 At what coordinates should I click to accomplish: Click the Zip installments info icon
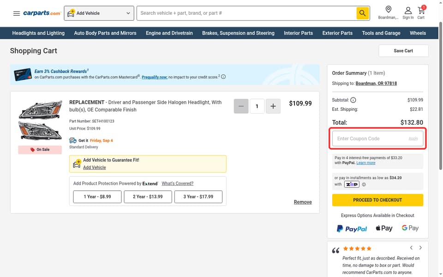[364, 185]
